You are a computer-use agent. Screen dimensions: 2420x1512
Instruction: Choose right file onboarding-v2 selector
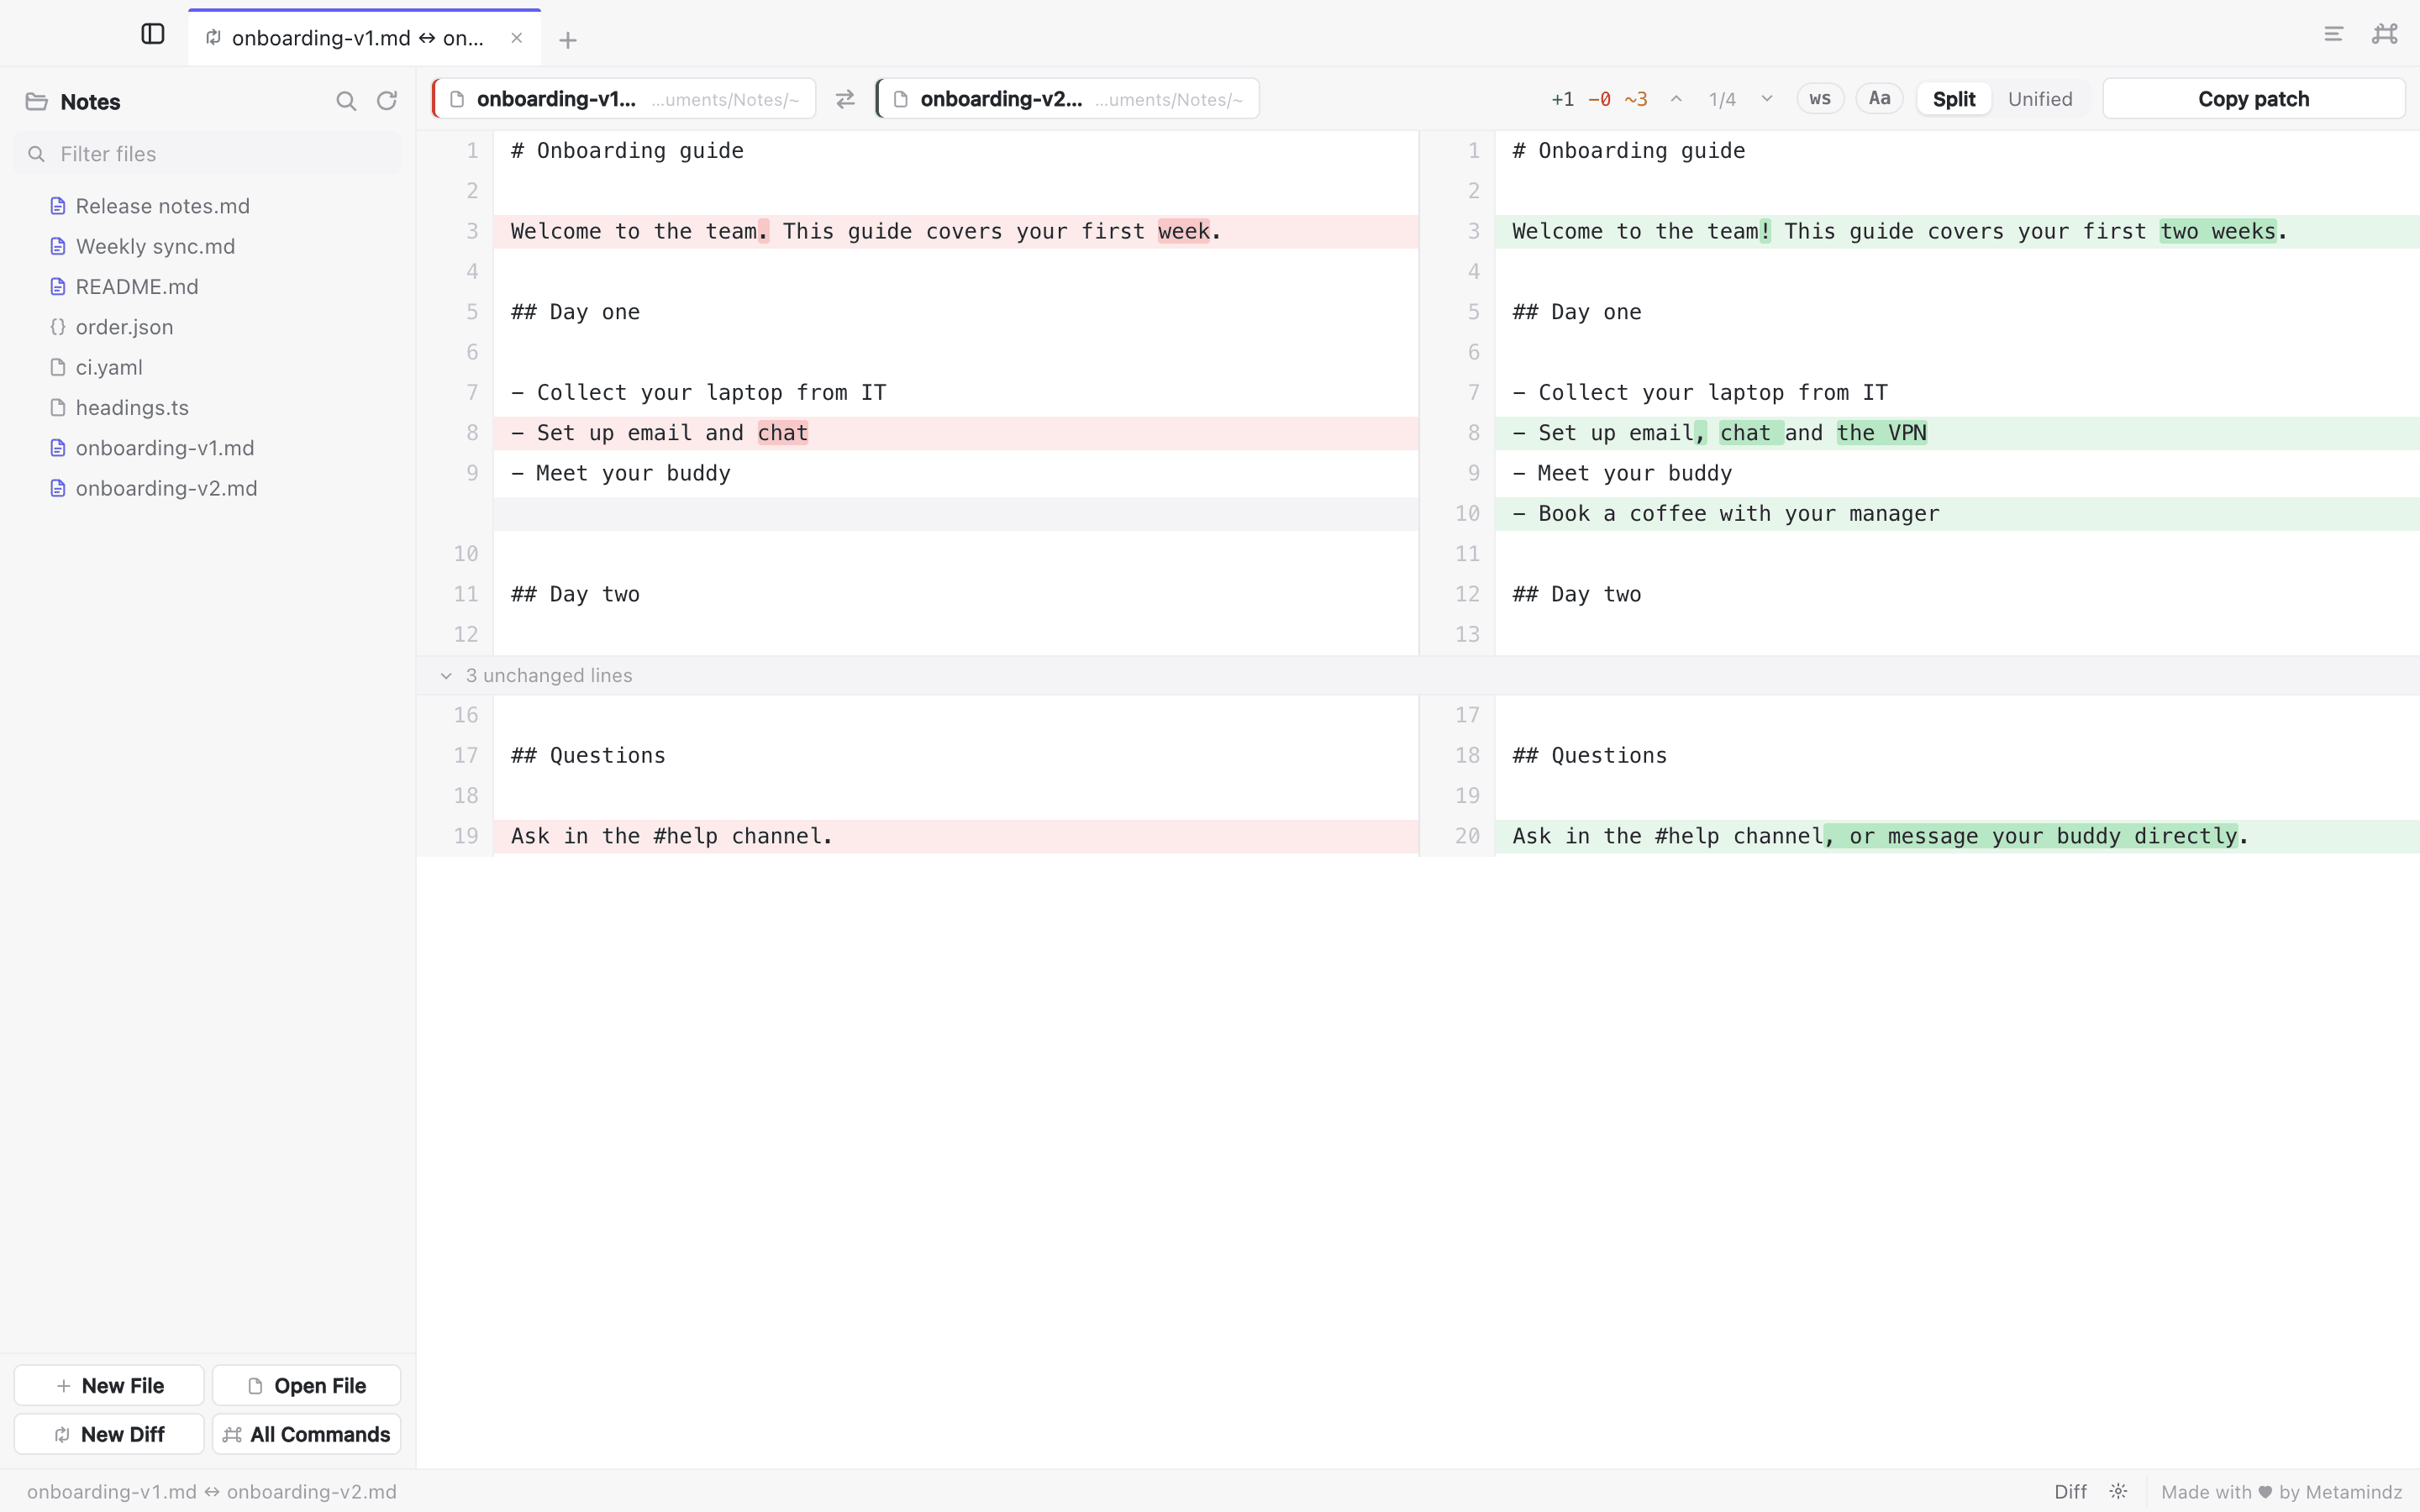point(1067,99)
